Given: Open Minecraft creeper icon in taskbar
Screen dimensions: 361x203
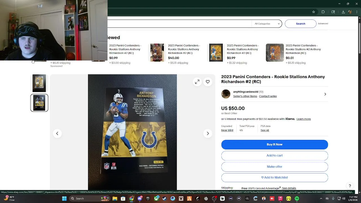Looking at the screenshot, I should (181, 198).
